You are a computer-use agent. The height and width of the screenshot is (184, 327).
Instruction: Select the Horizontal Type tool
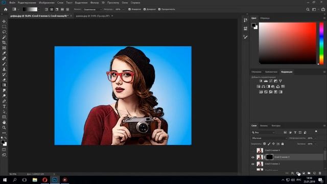point(4,106)
